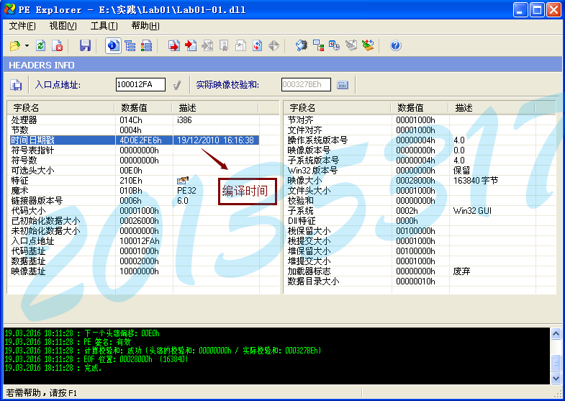Select the 处理器 row

pos(135,120)
